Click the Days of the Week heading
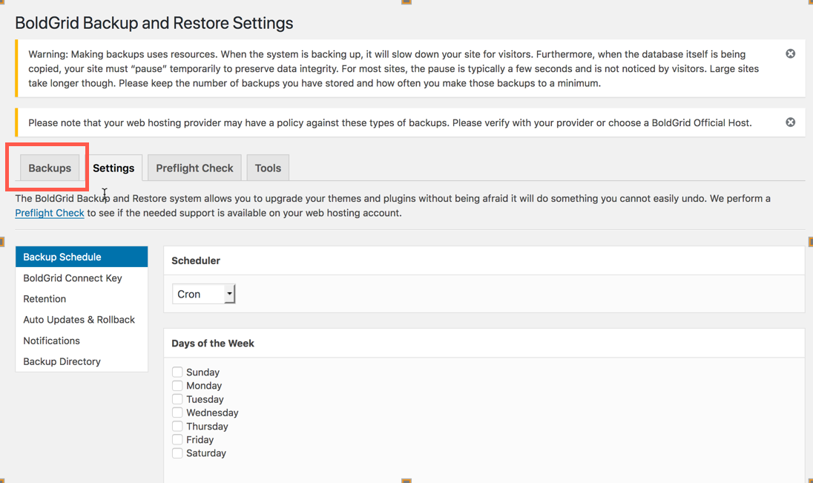Image resolution: width=813 pixels, height=483 pixels. click(213, 343)
